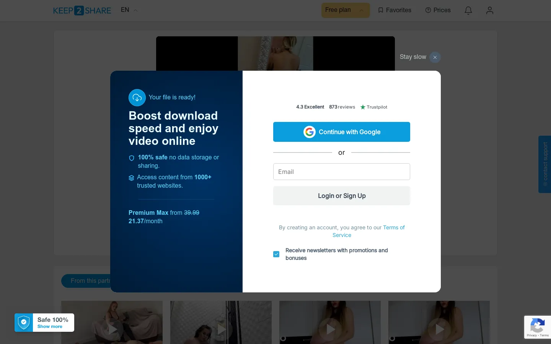Open the contact support side tab
Screen dimensions: 551x344
click(x=545, y=164)
